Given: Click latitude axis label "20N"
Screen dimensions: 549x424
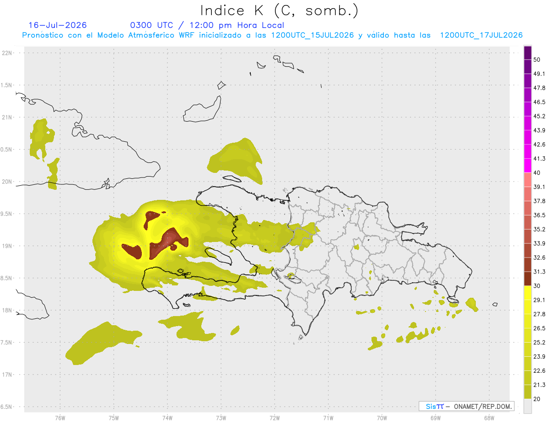Looking at the screenshot, I should coord(7,182).
